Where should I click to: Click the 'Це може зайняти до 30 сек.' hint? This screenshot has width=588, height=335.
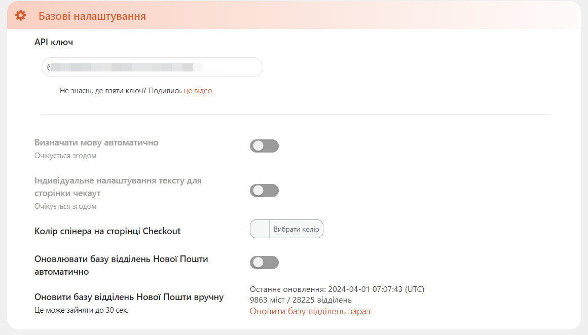click(82, 310)
